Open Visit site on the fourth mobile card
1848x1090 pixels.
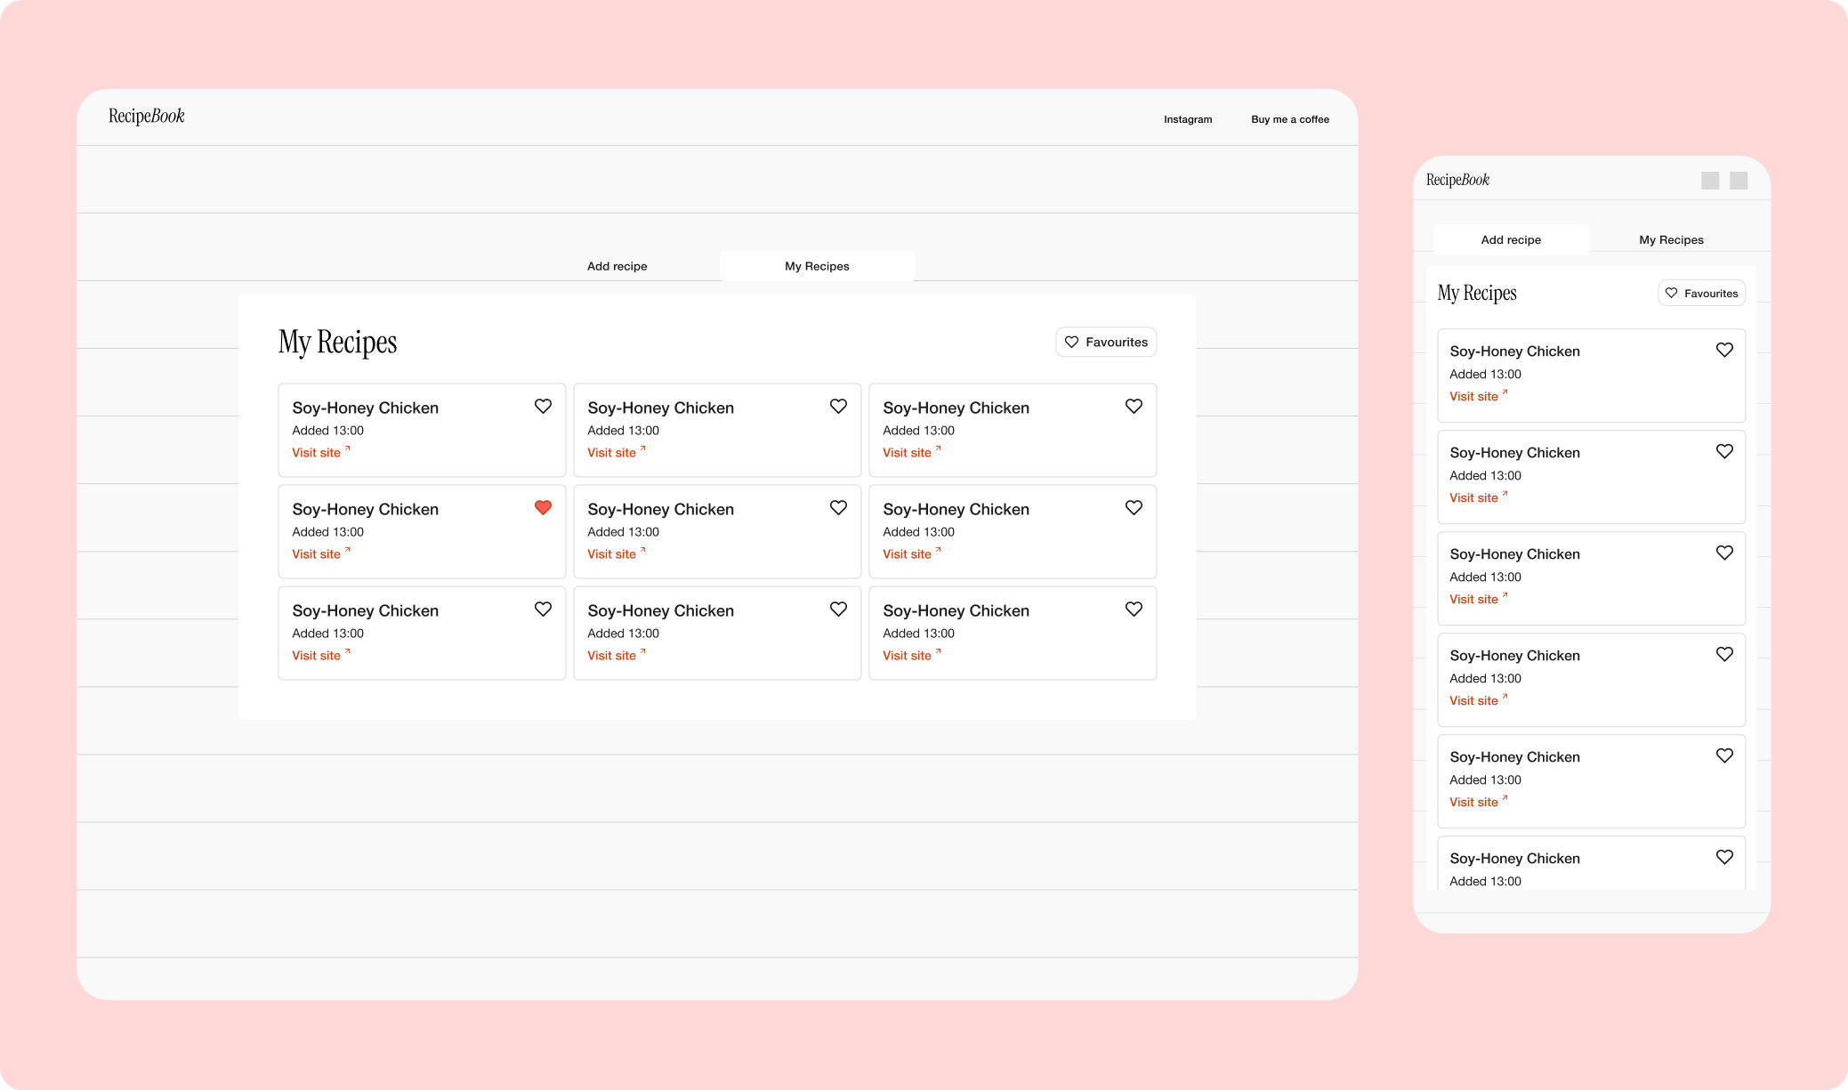click(x=1479, y=700)
